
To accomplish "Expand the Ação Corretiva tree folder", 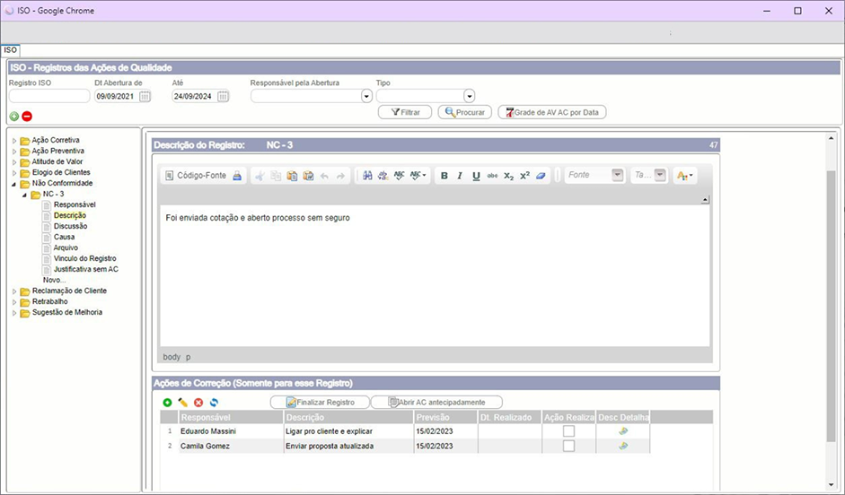I will pos(14,140).
